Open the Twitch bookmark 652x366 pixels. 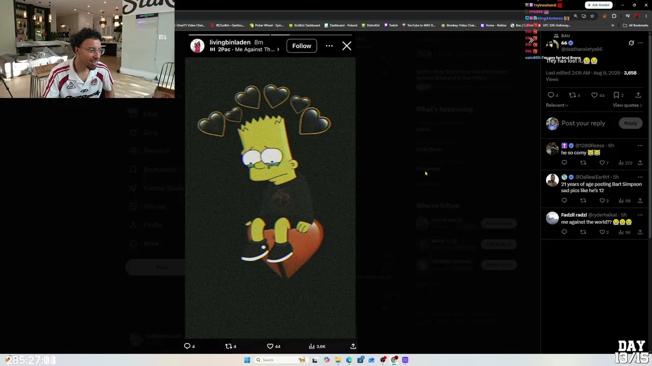tap(391, 25)
